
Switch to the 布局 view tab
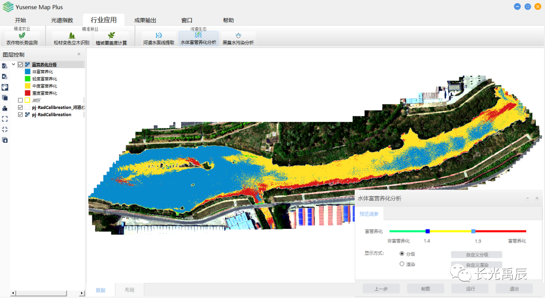click(x=129, y=290)
